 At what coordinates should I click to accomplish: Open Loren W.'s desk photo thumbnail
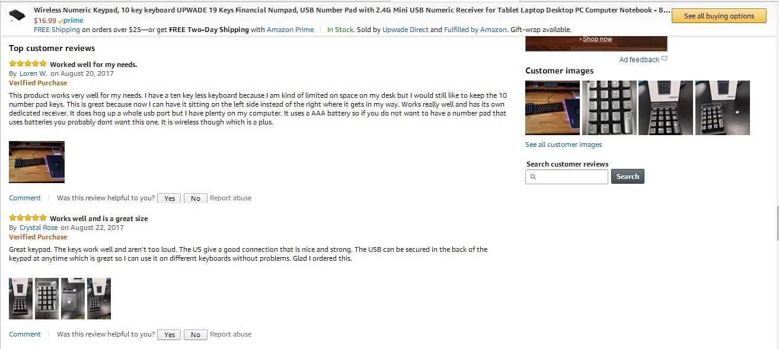37,162
